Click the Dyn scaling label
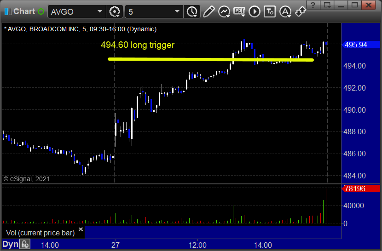 (11, 244)
